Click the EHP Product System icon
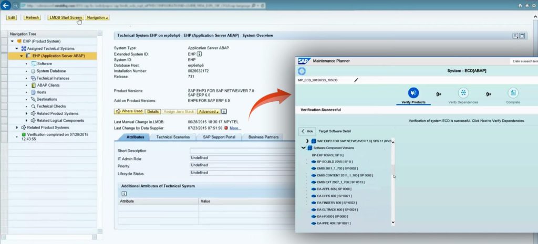 tap(19, 41)
